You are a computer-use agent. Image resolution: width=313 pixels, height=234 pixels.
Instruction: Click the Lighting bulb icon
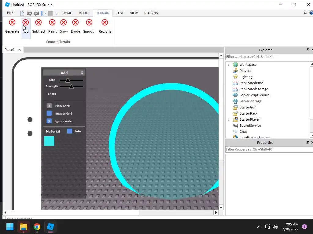235,77
